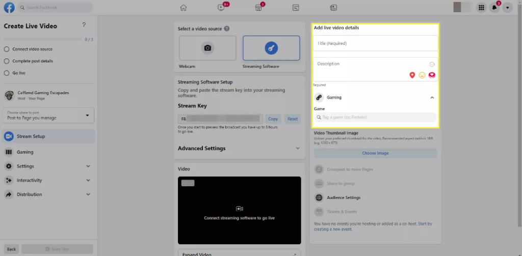The image size is (522, 256).
Task: Open the apps grid menu icon
Action: tap(481, 8)
